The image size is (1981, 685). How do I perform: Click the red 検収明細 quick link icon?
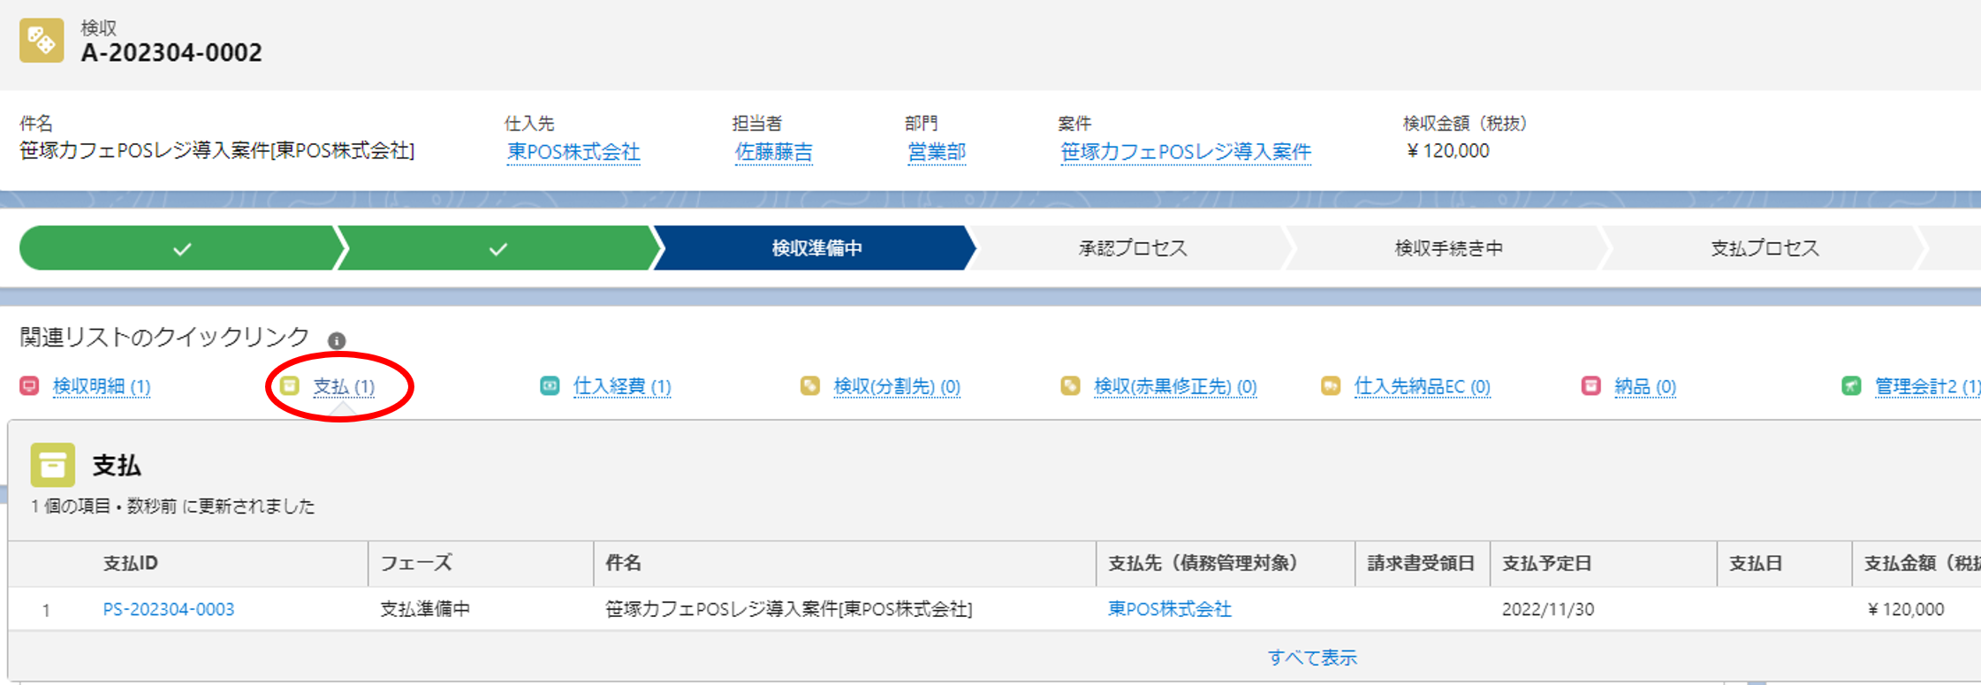point(29,386)
